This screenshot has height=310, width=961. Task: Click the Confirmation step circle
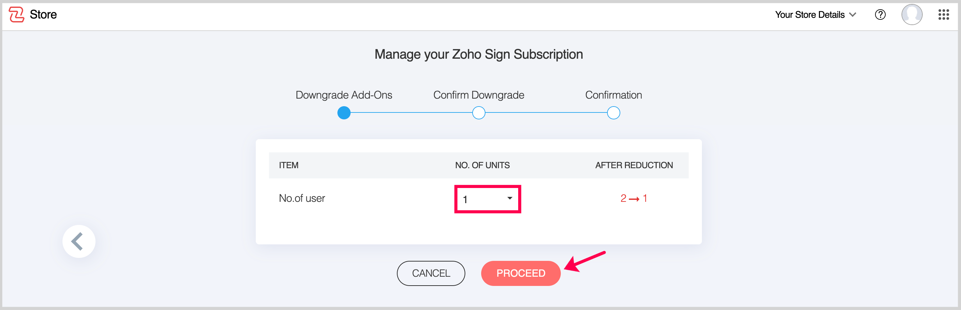[x=613, y=113]
